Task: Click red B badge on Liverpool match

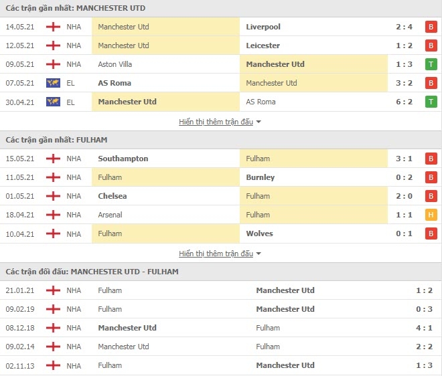Action: pyautogui.click(x=431, y=27)
